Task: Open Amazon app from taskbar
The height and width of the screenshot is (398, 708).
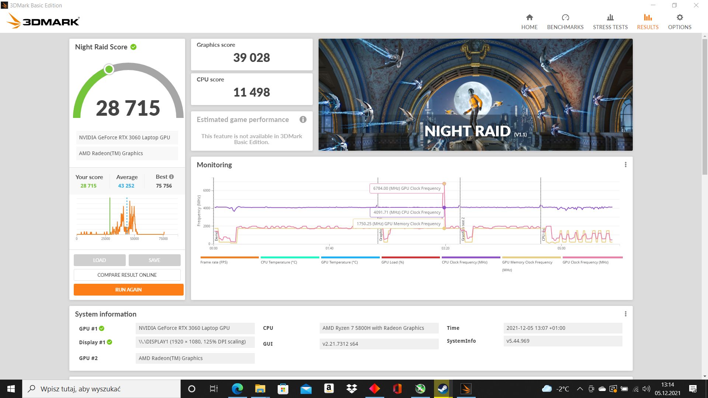Action: coord(329,389)
